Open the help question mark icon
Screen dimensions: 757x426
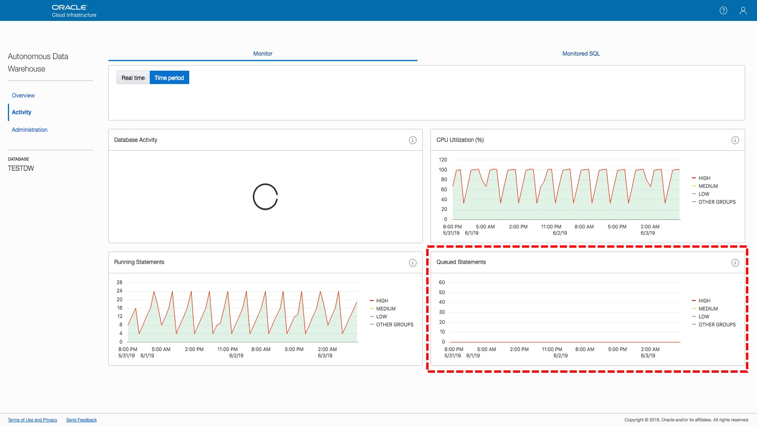[723, 11]
